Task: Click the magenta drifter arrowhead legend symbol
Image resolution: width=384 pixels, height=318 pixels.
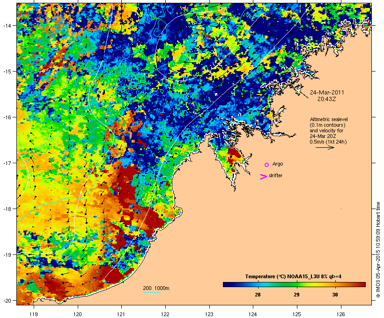Action: click(264, 177)
